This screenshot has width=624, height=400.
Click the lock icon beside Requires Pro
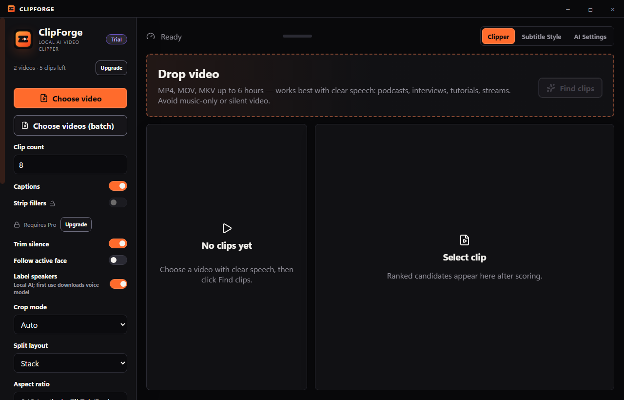[18, 225]
